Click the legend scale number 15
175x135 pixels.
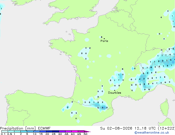tap(41, 134)
